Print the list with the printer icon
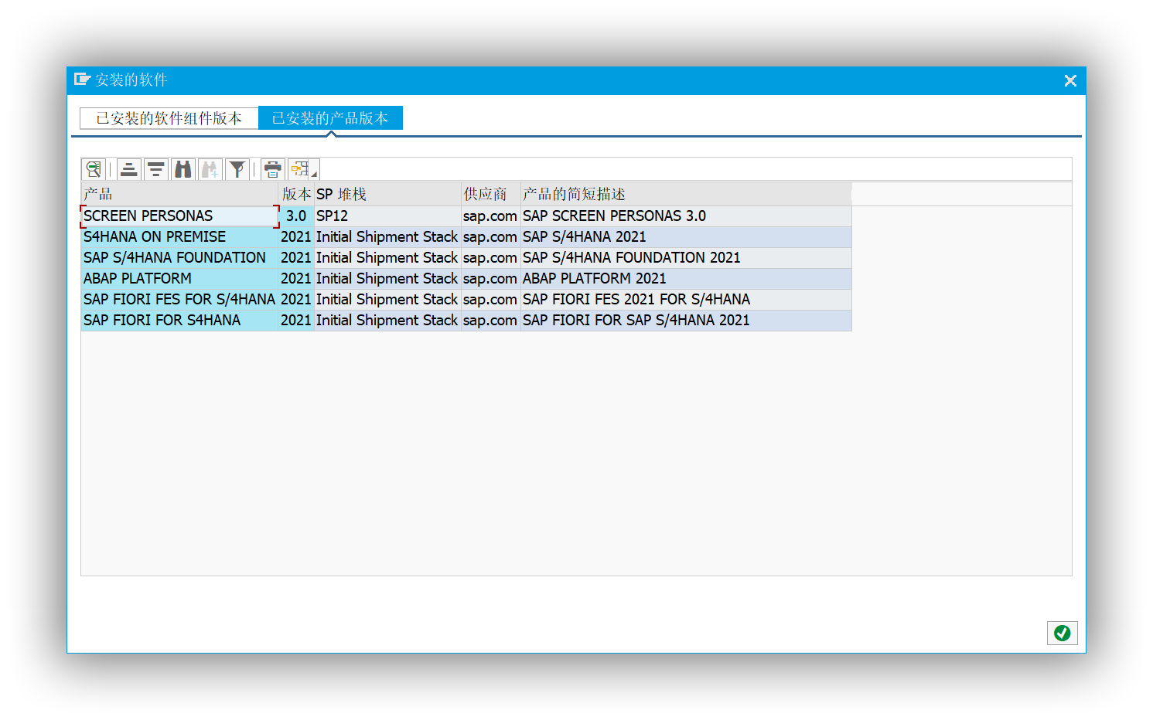Screen dimensions: 1153x720 click(273, 169)
